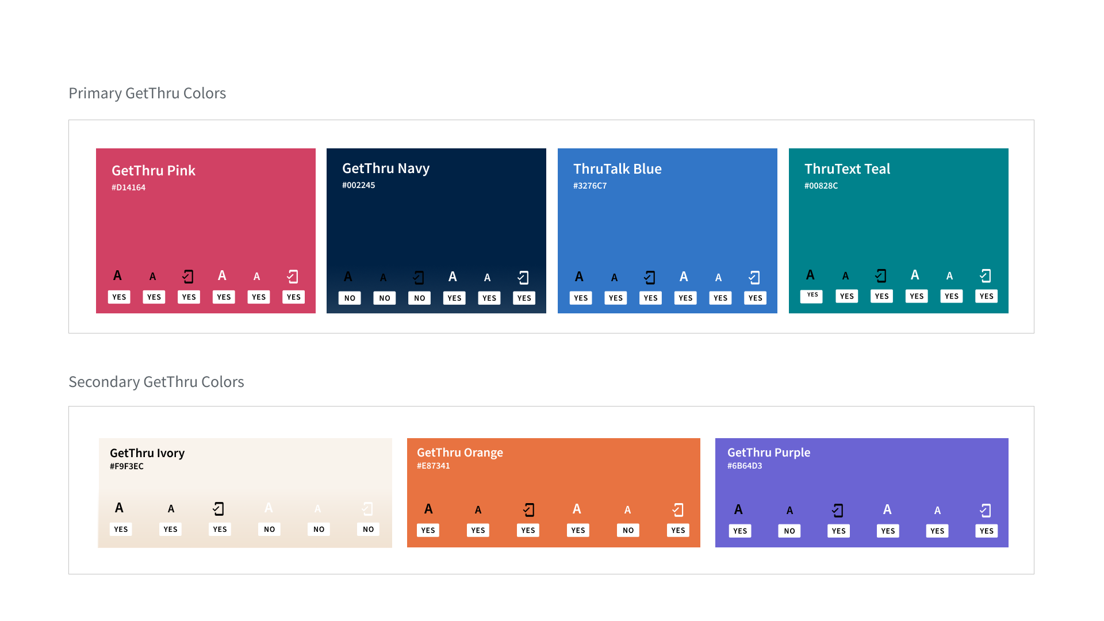
Task: Click the NO badge on GetThru Orange
Action: click(628, 530)
